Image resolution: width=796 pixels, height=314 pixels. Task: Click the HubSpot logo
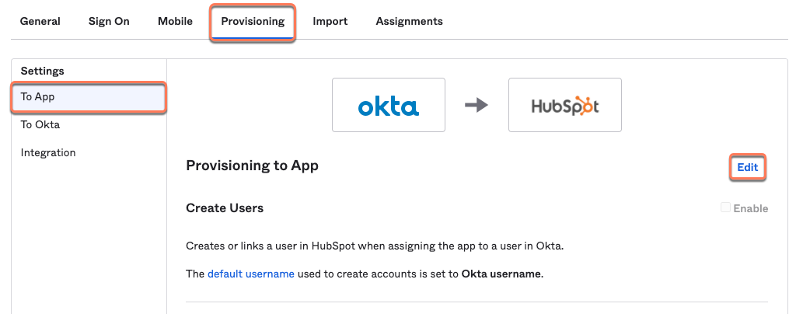(x=564, y=105)
